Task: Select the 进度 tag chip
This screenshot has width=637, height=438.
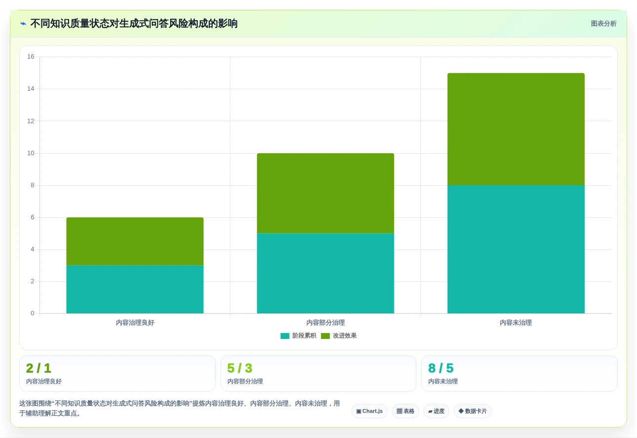Action: pos(436,411)
